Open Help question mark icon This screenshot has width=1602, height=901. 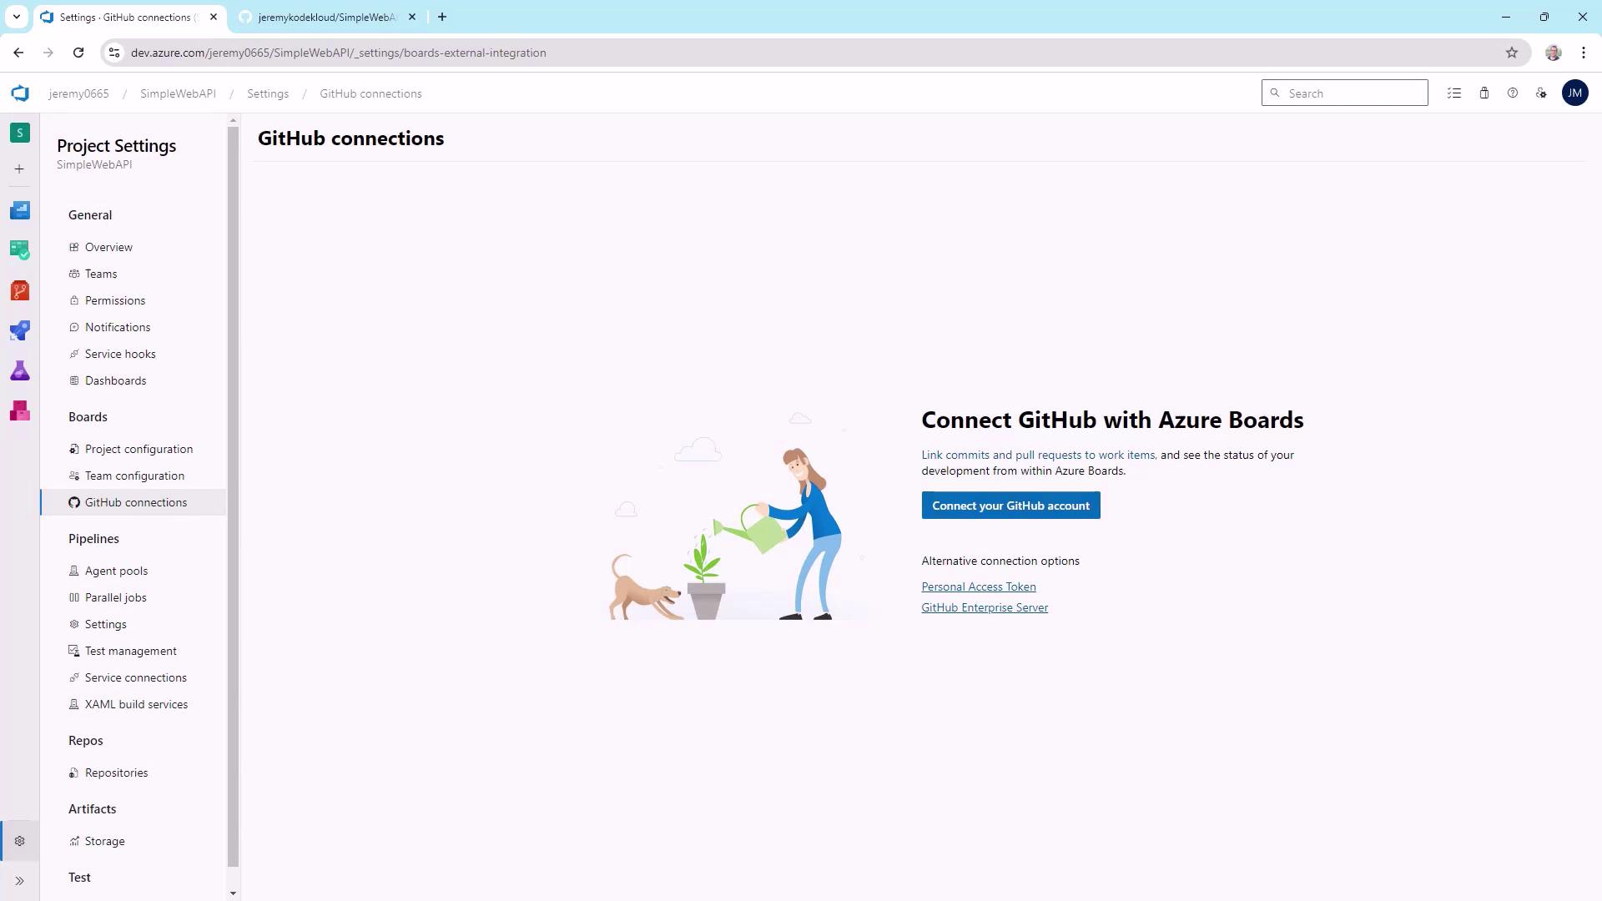click(1513, 93)
